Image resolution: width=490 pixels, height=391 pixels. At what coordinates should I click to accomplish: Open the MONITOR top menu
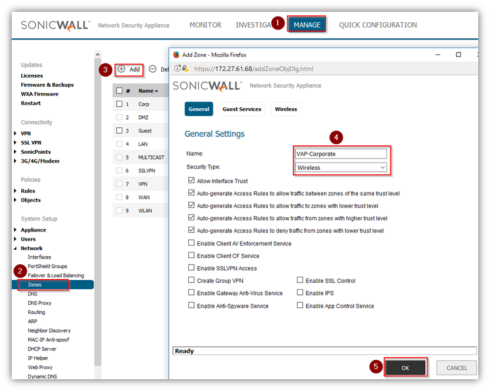coord(205,25)
